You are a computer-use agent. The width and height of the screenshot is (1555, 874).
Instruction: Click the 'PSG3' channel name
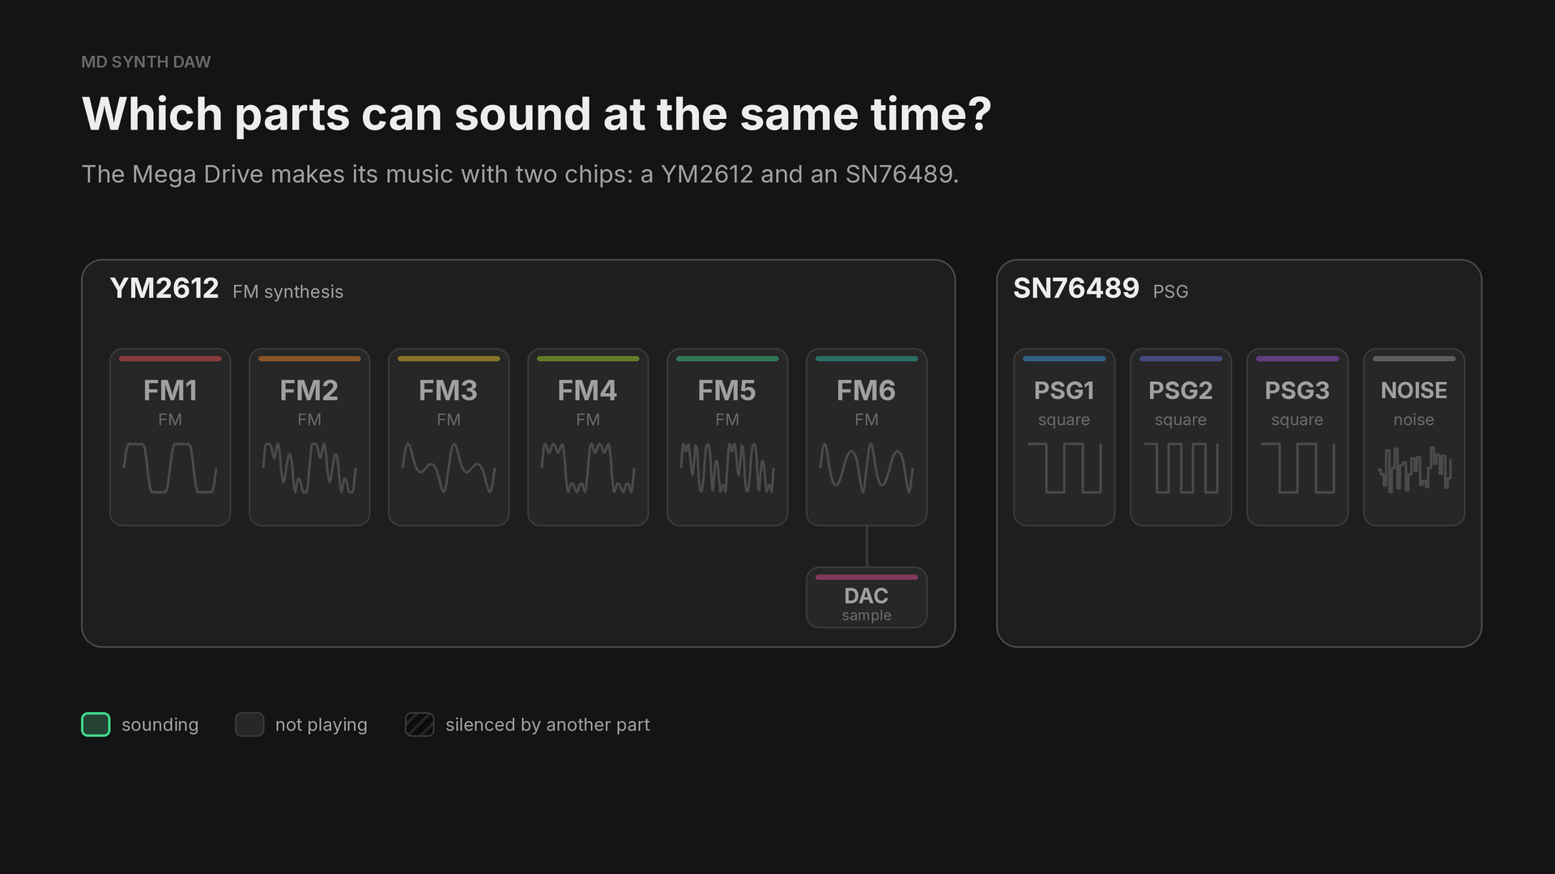1297,391
